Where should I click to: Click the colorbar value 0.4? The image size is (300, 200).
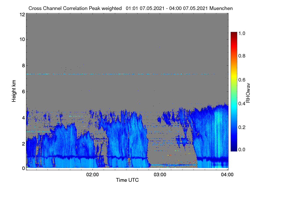pyautogui.click(x=242, y=103)
